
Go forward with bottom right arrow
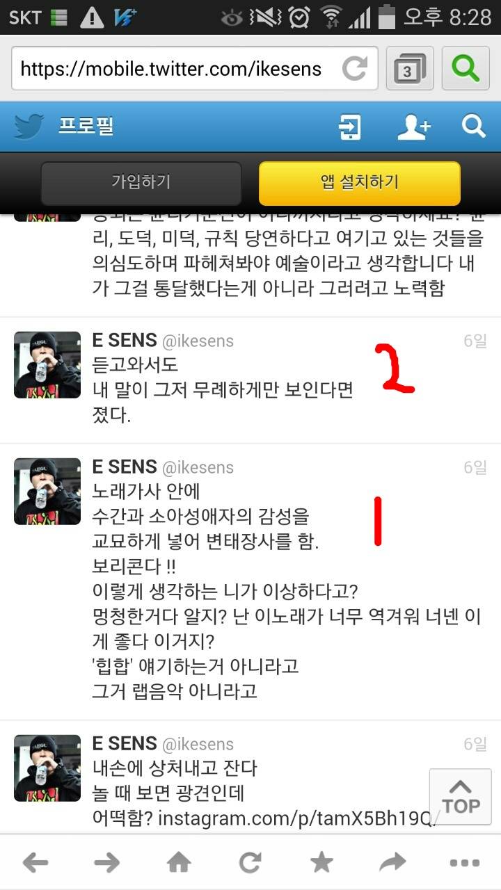(106, 863)
